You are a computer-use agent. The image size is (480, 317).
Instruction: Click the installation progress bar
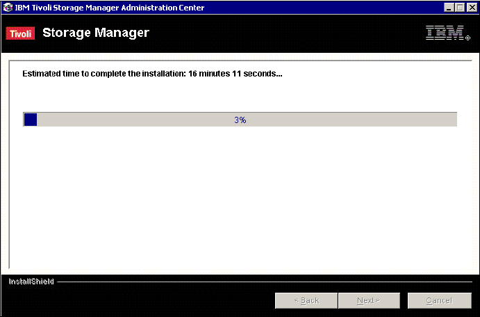[x=240, y=120]
